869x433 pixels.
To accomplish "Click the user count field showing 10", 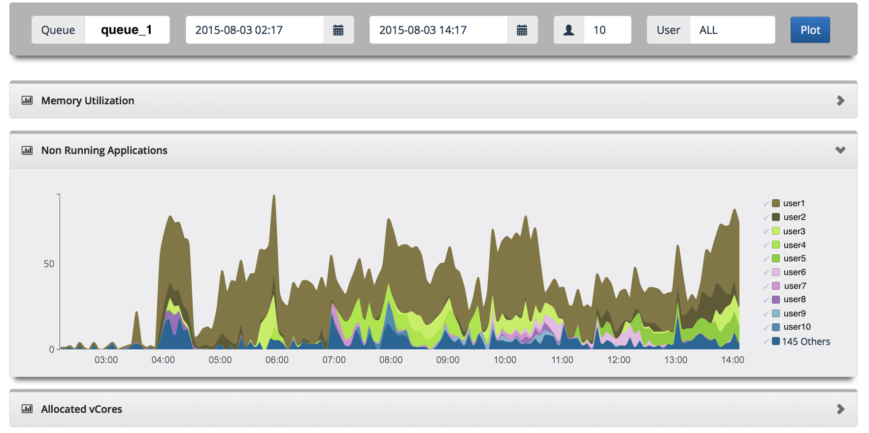I will point(607,30).
